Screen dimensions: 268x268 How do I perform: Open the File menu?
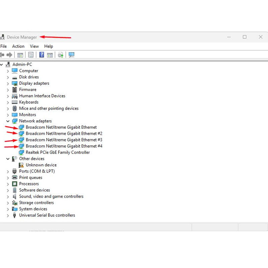point(3,46)
